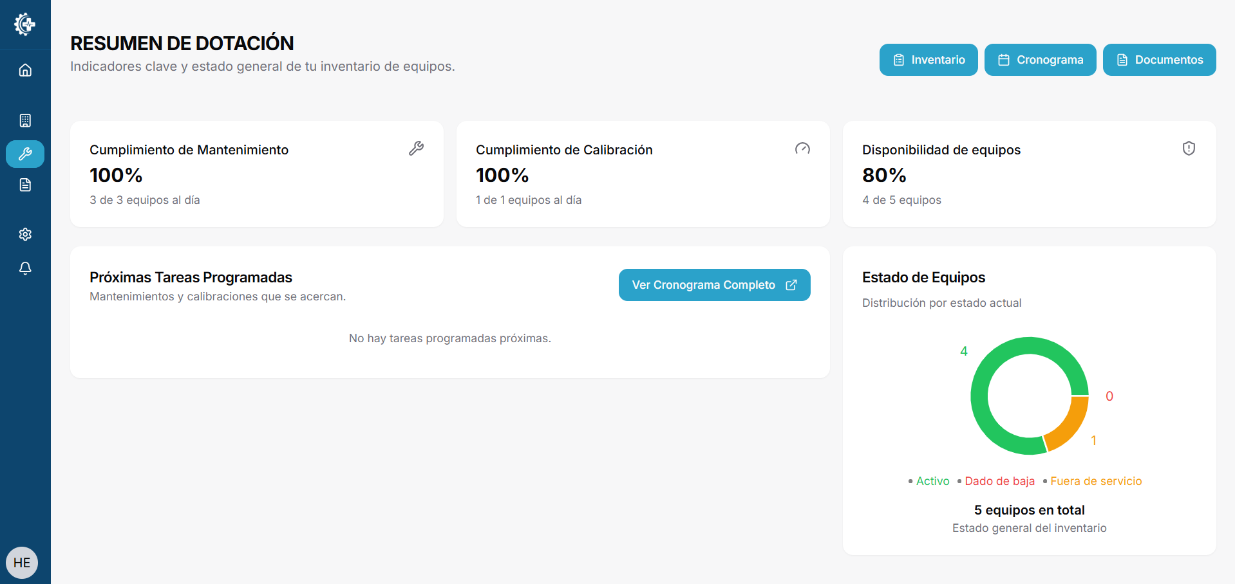The image size is (1235, 584).
Task: Click Cumplimiento de Mantenimiento card title
Action: pyautogui.click(x=189, y=150)
